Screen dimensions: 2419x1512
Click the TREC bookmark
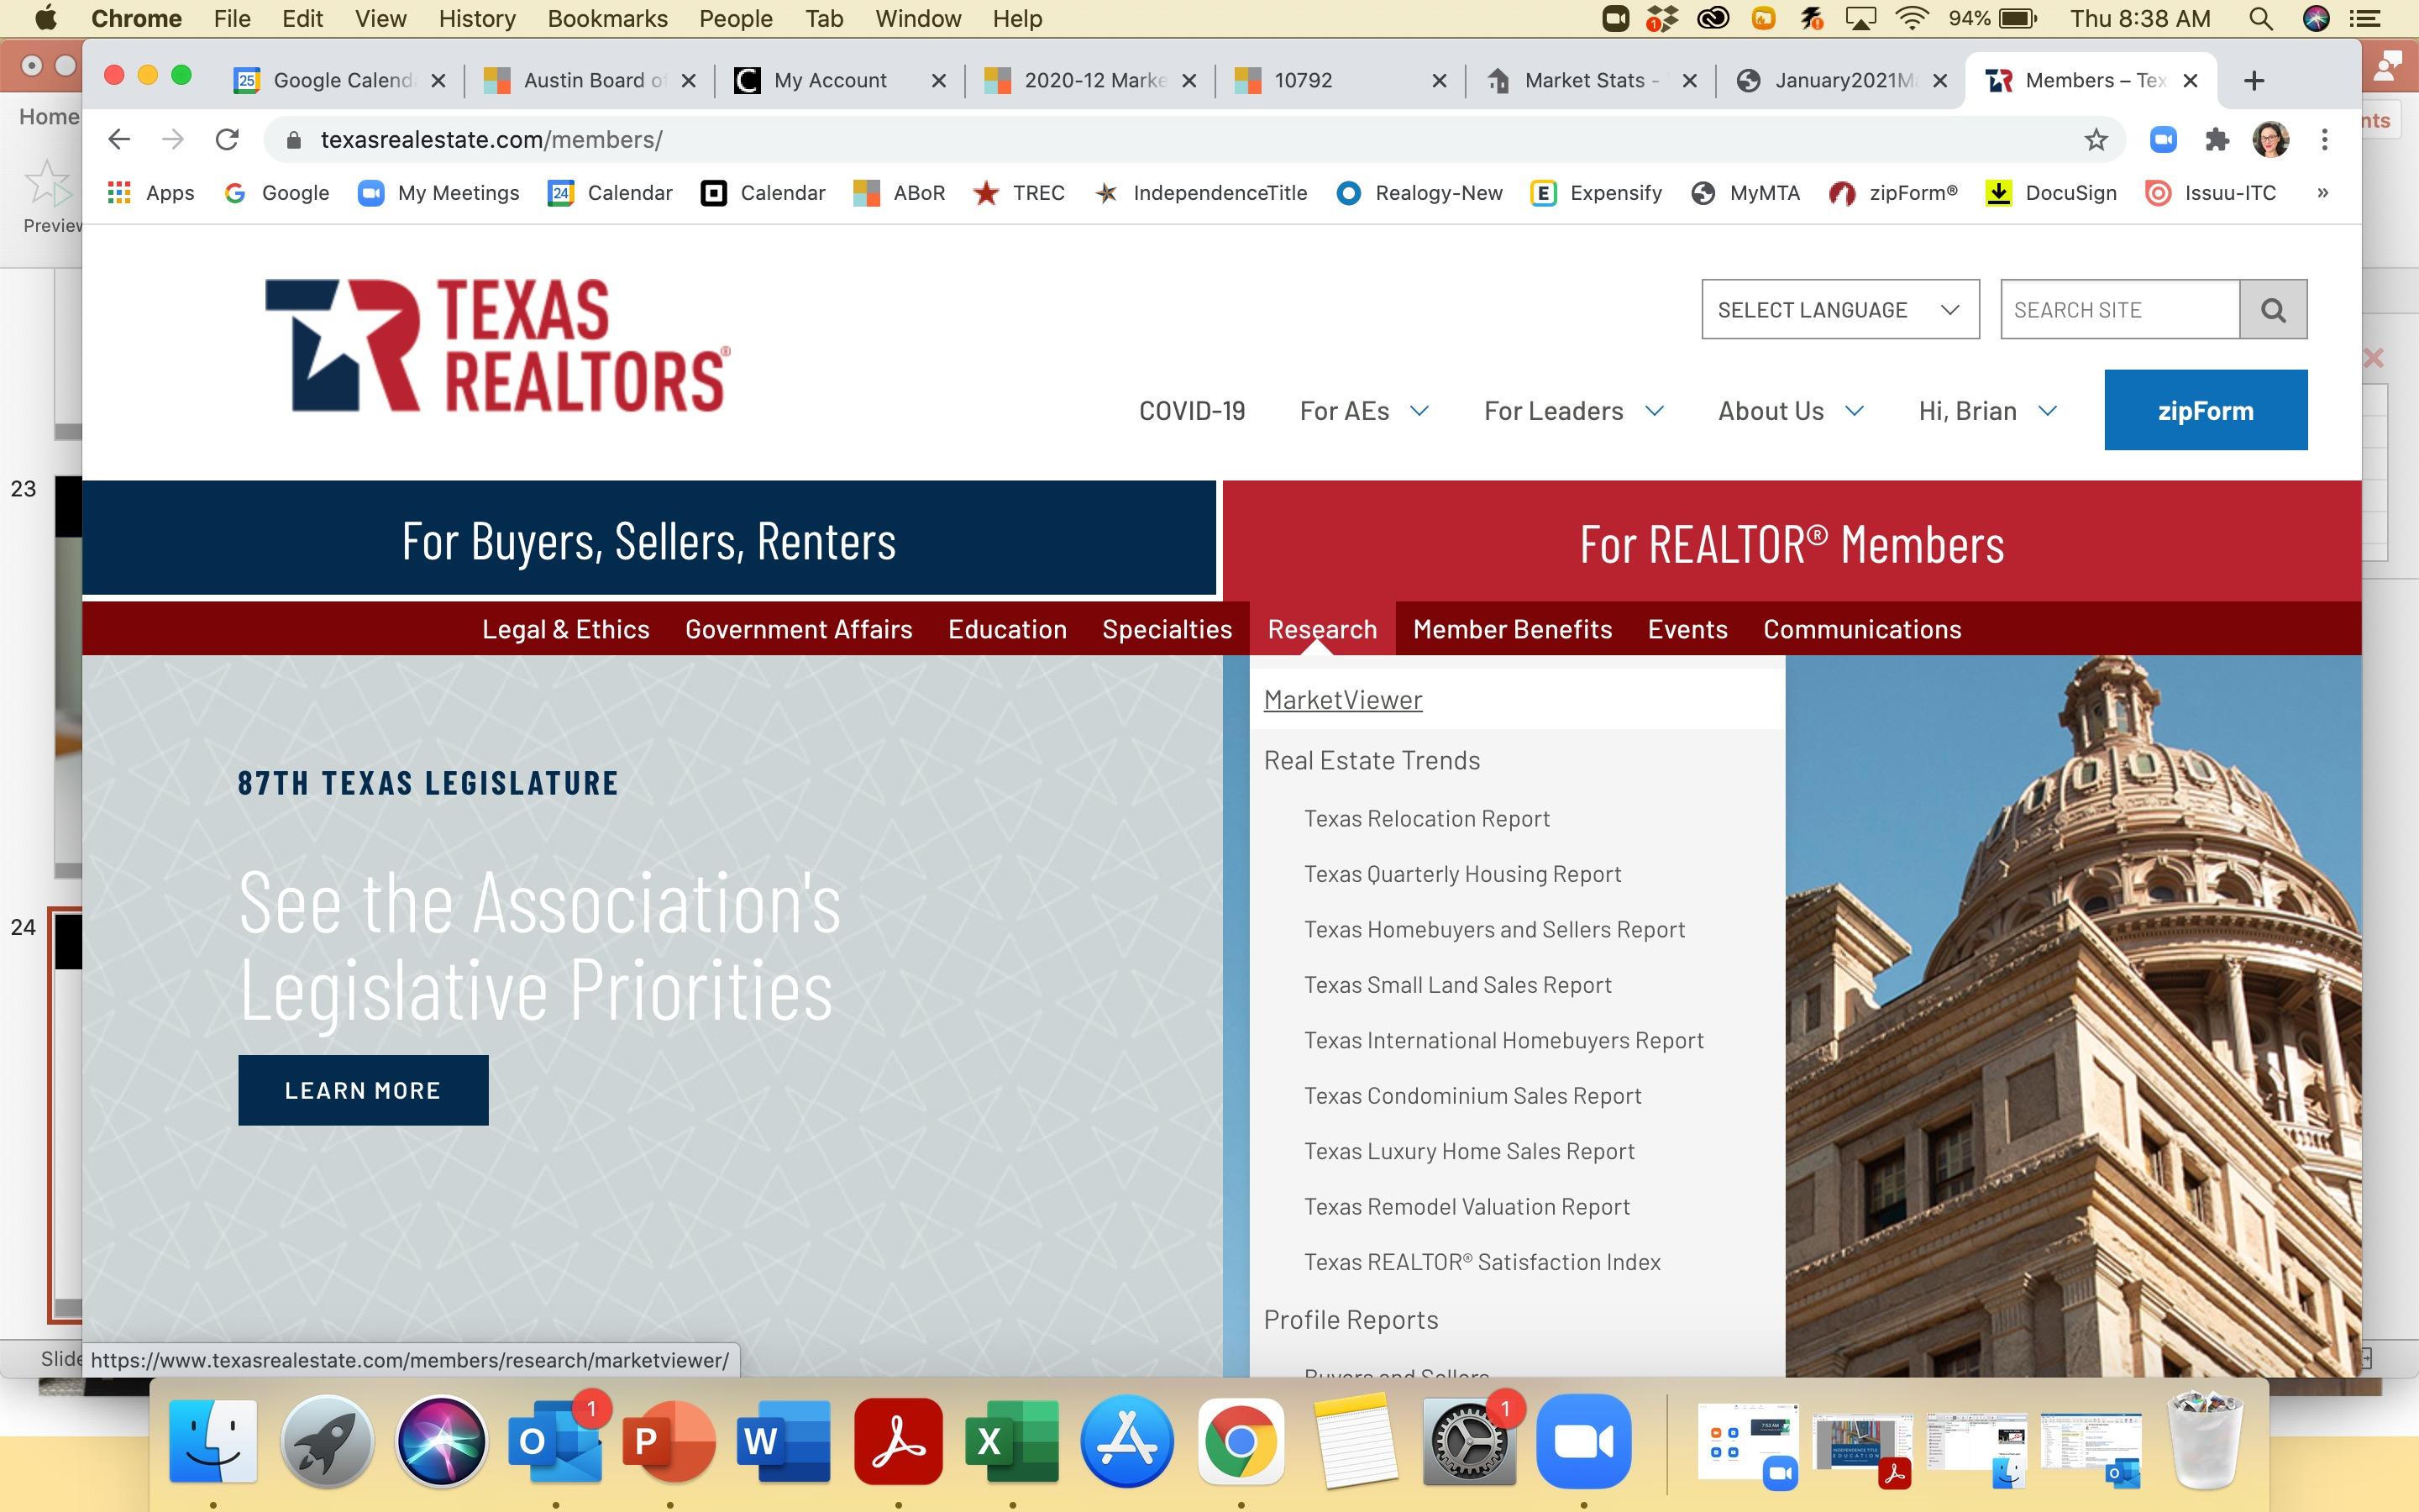click(x=1019, y=193)
